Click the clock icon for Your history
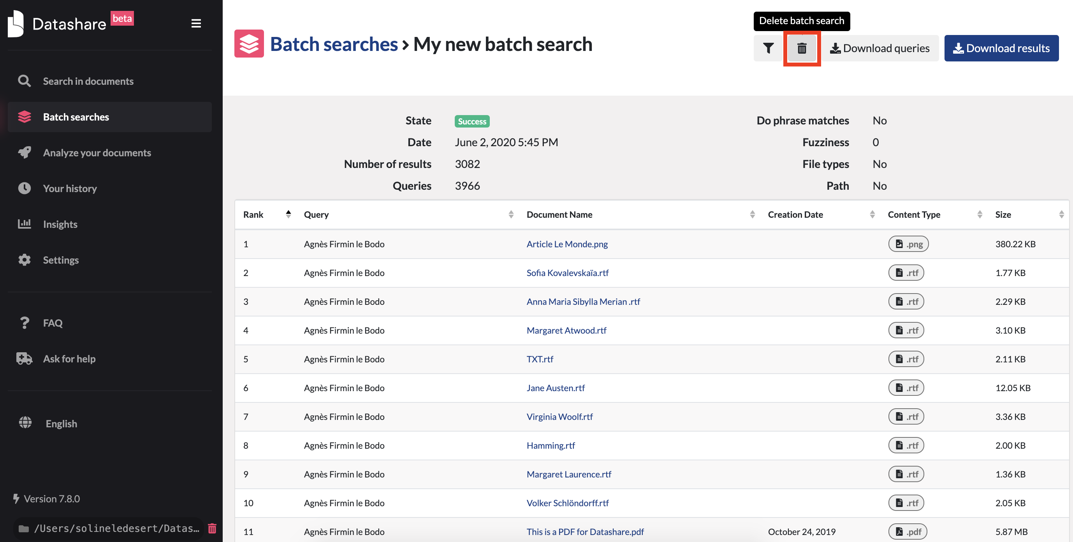Viewport: 1073px width, 542px height. (x=24, y=188)
